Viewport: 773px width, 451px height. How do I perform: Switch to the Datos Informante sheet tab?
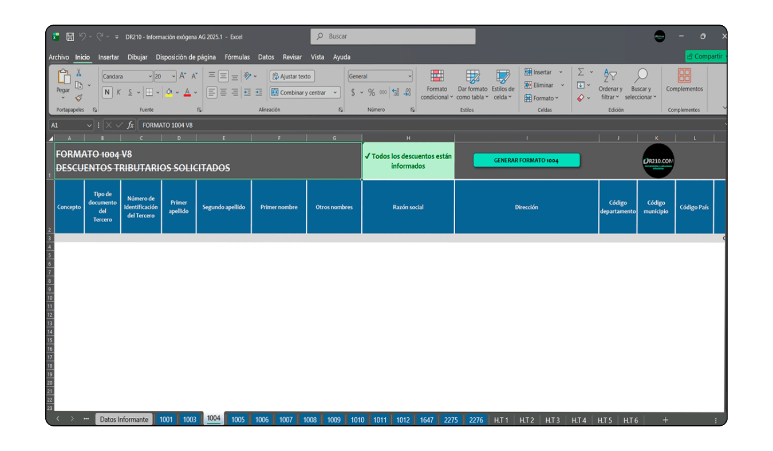click(x=124, y=420)
